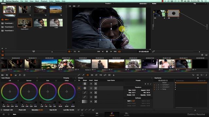Expand the Corrector 1 keyframe track
This screenshot has width=209, height=117.
pyautogui.click(x=161, y=85)
